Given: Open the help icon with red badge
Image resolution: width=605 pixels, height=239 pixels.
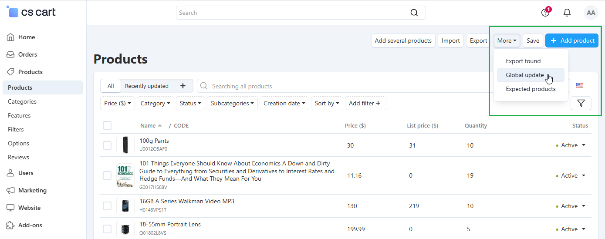Looking at the screenshot, I should click(x=545, y=12).
